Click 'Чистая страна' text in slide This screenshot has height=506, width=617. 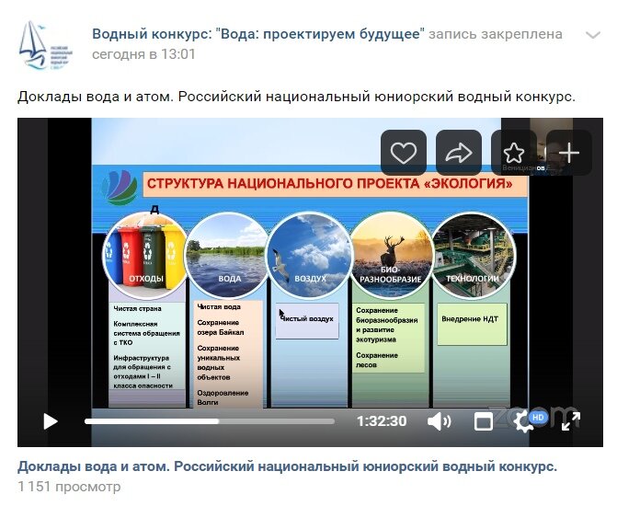click(x=137, y=309)
